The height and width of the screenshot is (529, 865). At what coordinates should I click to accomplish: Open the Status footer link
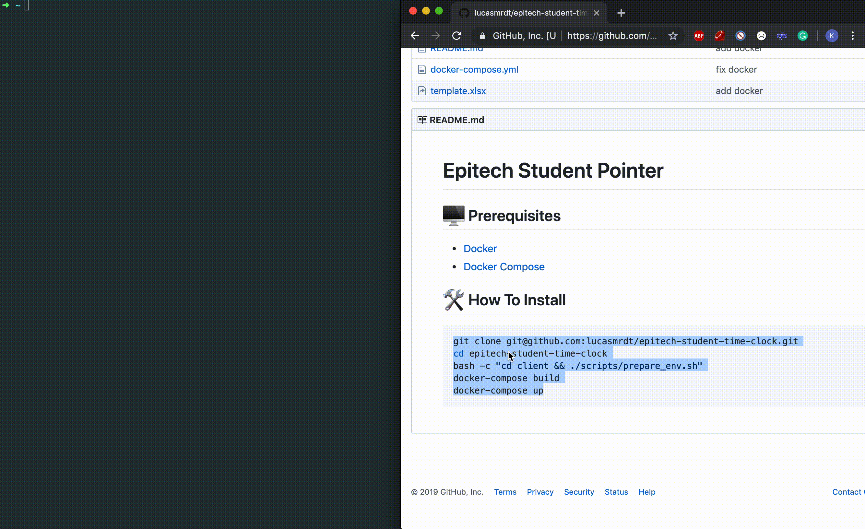616,492
